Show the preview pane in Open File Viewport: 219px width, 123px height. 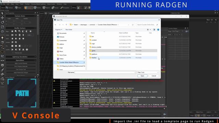pos(154,30)
